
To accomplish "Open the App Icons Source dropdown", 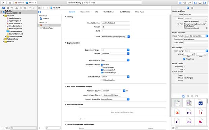I will tap(113, 91).
